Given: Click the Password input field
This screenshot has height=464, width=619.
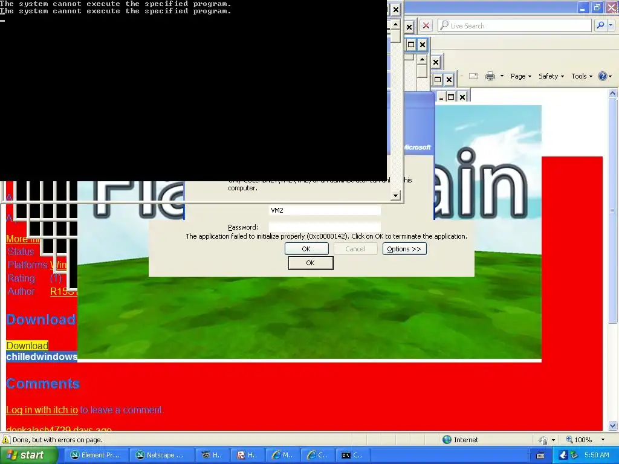Looking at the screenshot, I should point(325,227).
